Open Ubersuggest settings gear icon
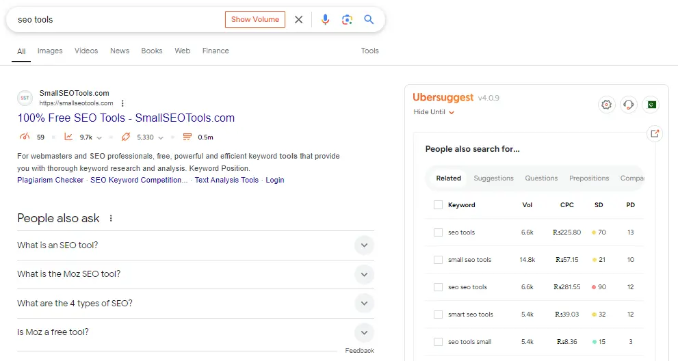The image size is (678, 361). (606, 105)
